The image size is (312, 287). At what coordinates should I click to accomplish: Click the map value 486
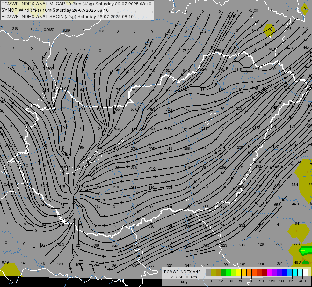(x=206, y=207)
